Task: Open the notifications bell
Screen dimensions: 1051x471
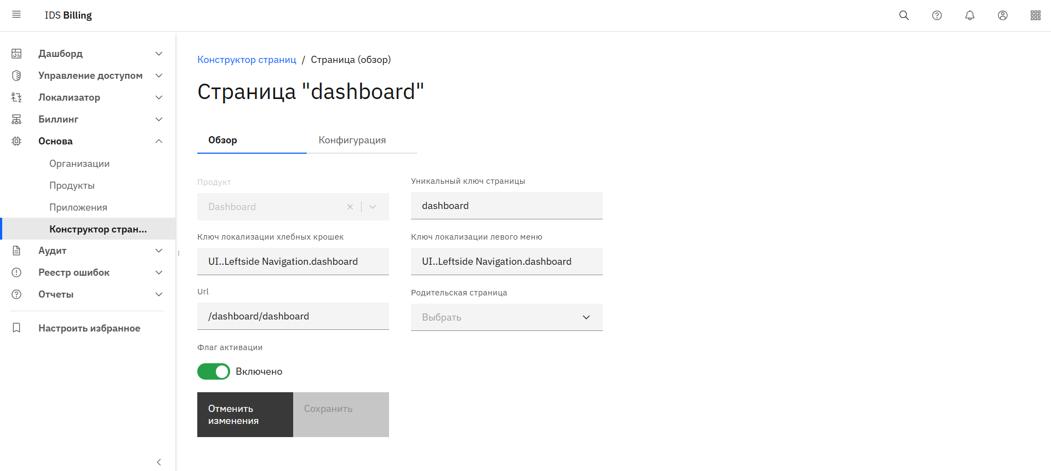Action: point(970,15)
